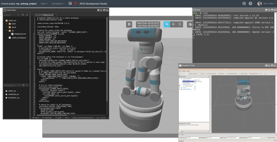Screen dimensions: 277x142
Task: Activate the translate mode tool
Action: click(173, 25)
